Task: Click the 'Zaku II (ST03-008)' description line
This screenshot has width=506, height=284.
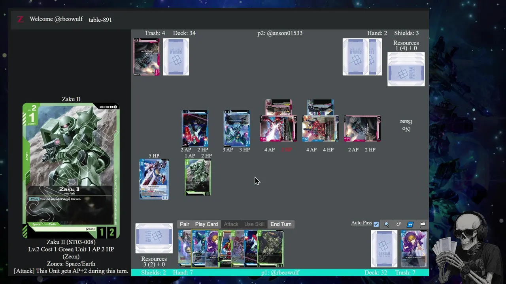Action: (71, 242)
